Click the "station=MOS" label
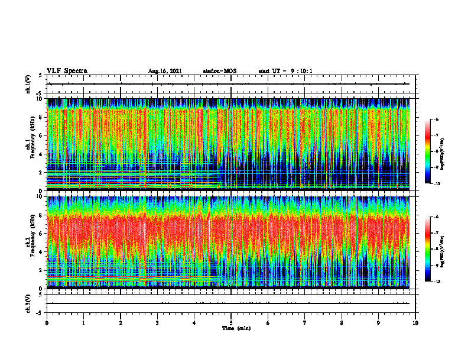 click(x=220, y=71)
